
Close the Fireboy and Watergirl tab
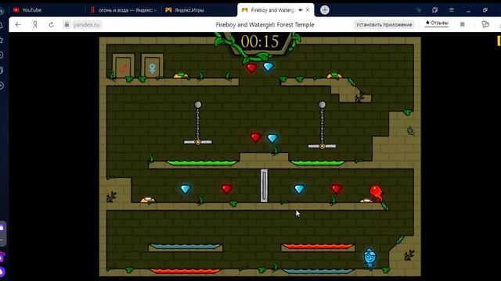pyautogui.click(x=308, y=10)
